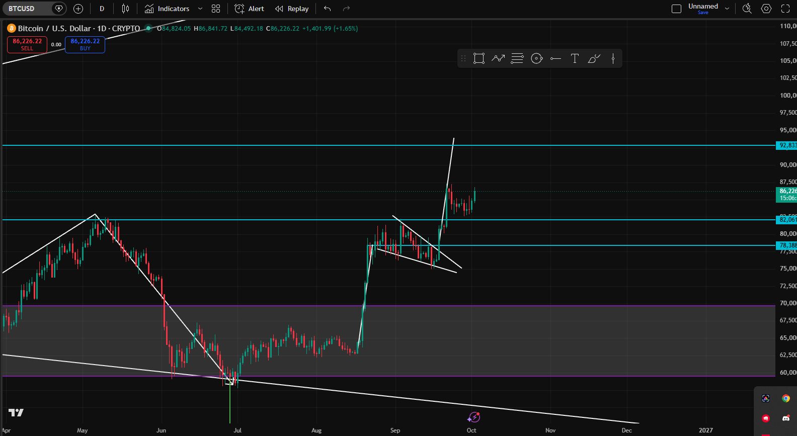This screenshot has height=436, width=797.
Task: Open Google Chrome from system tray
Action: 786,398
